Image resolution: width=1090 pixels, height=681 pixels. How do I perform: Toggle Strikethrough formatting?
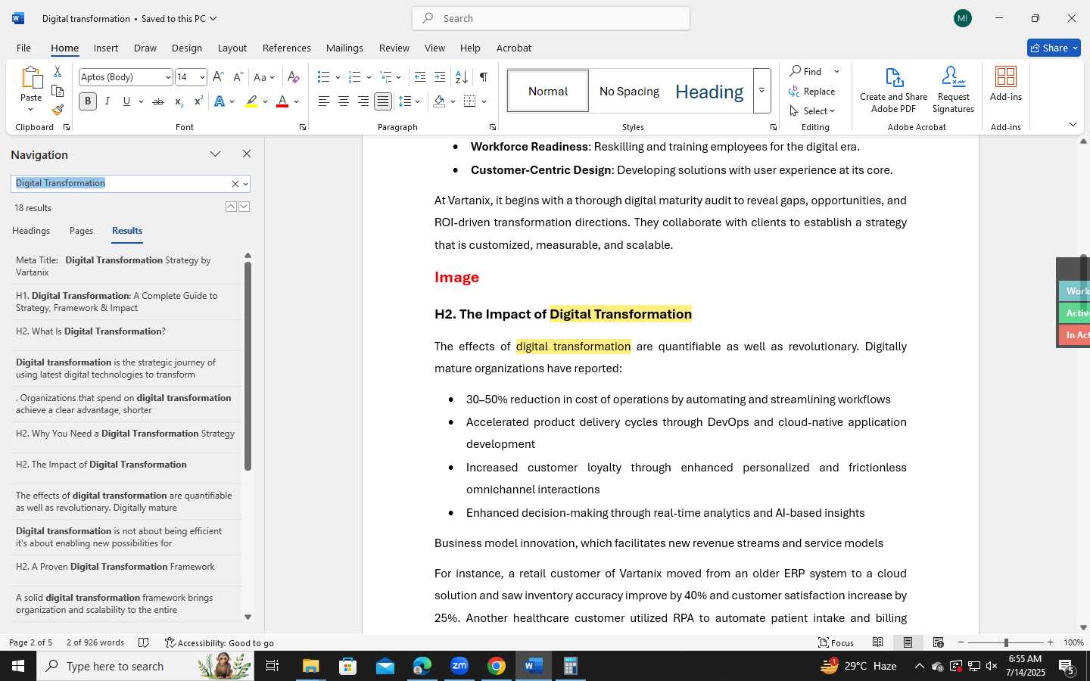click(x=158, y=101)
